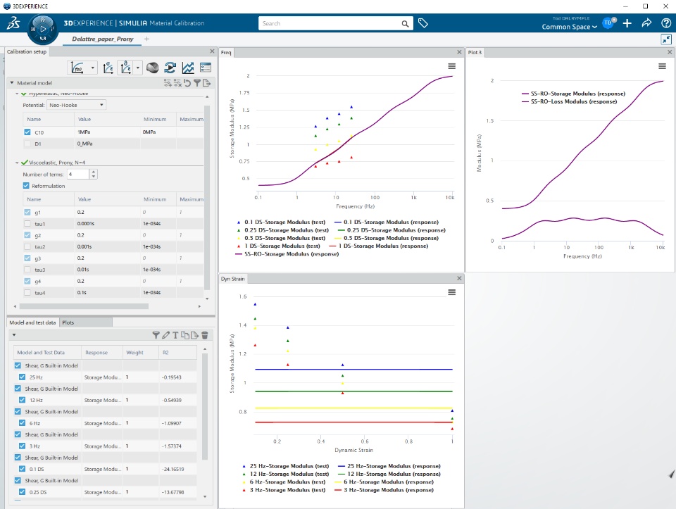Collapse the Hyperelastic, Neo-Hooke section
Image resolution: width=676 pixels, height=509 pixels.
(17, 93)
